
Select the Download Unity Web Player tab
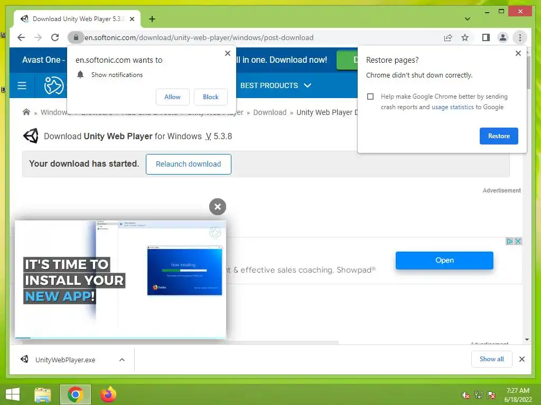tap(77, 19)
